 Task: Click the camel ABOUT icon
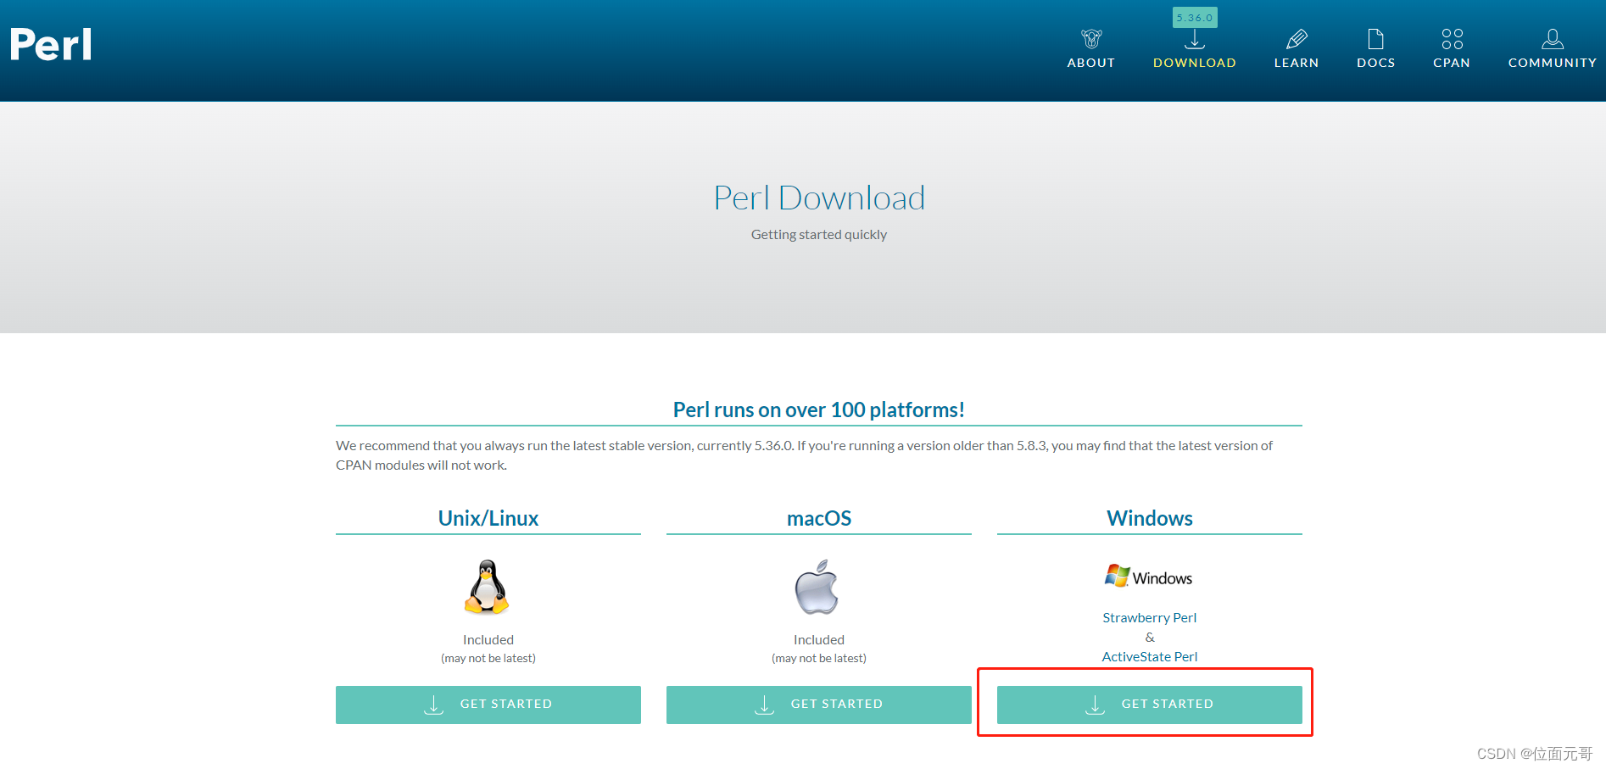1090,38
